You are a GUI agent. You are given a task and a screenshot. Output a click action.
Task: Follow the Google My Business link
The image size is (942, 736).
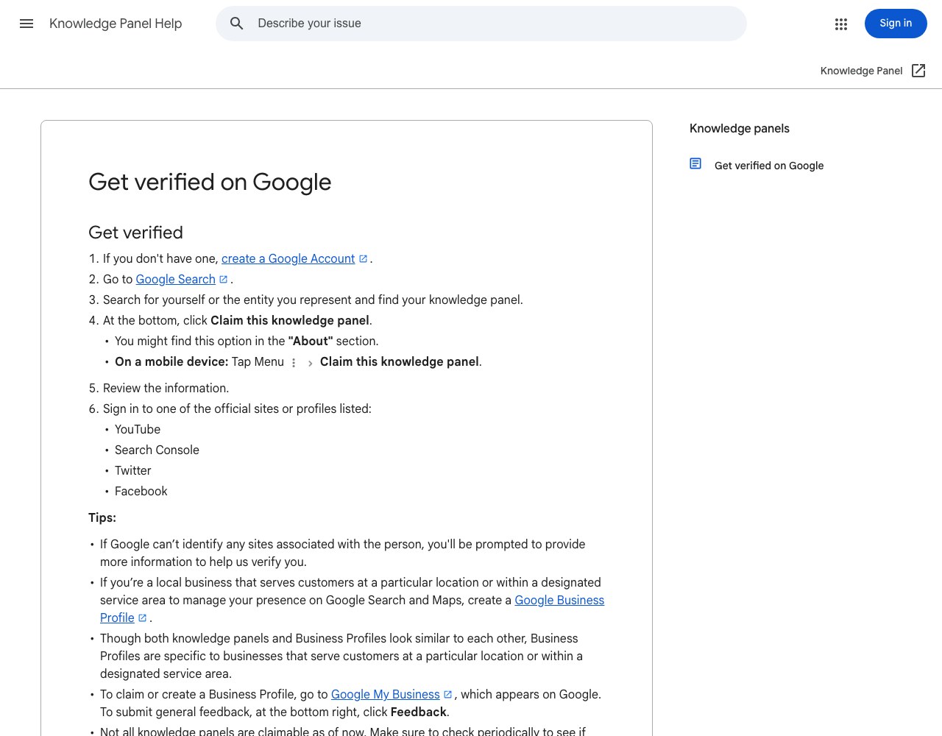tap(386, 695)
